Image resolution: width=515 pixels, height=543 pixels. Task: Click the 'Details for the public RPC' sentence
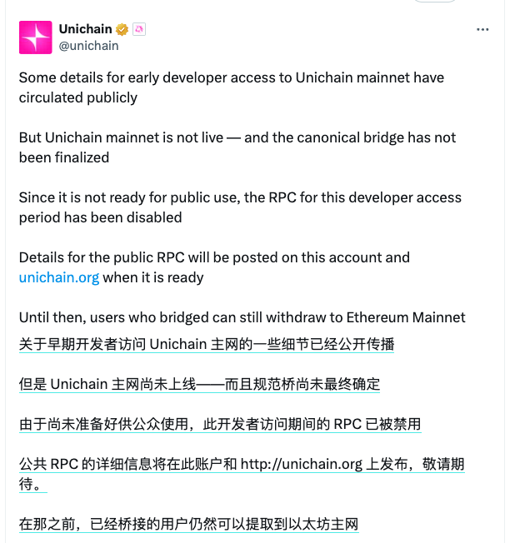[x=214, y=267]
